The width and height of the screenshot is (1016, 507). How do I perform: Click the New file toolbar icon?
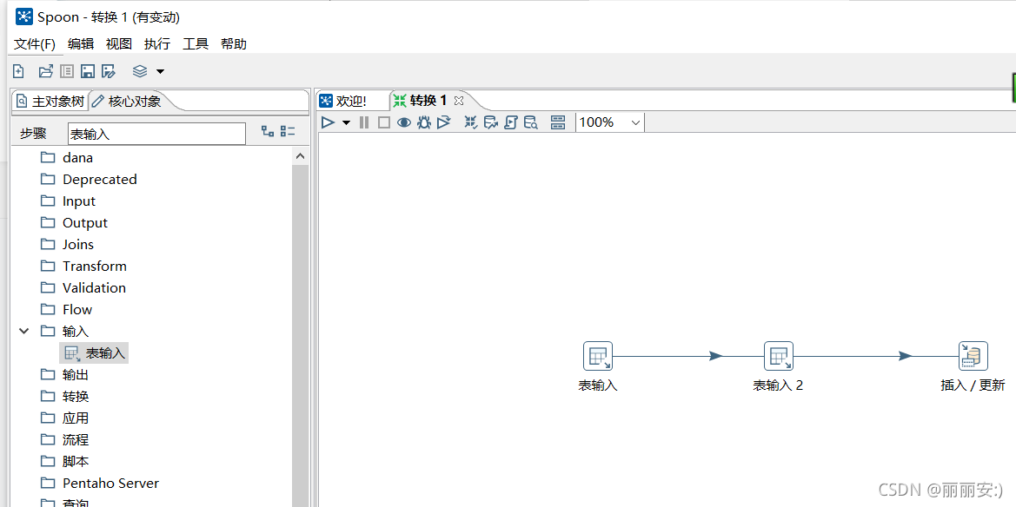[19, 71]
